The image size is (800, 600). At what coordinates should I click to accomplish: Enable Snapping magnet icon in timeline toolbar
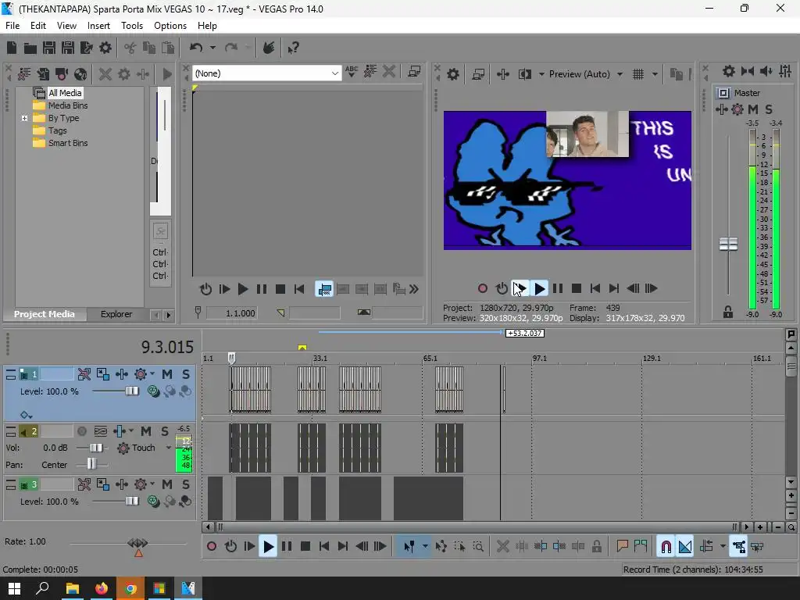click(666, 546)
